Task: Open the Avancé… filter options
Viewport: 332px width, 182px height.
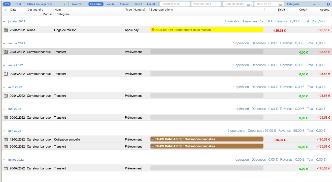Action: [78, 4]
